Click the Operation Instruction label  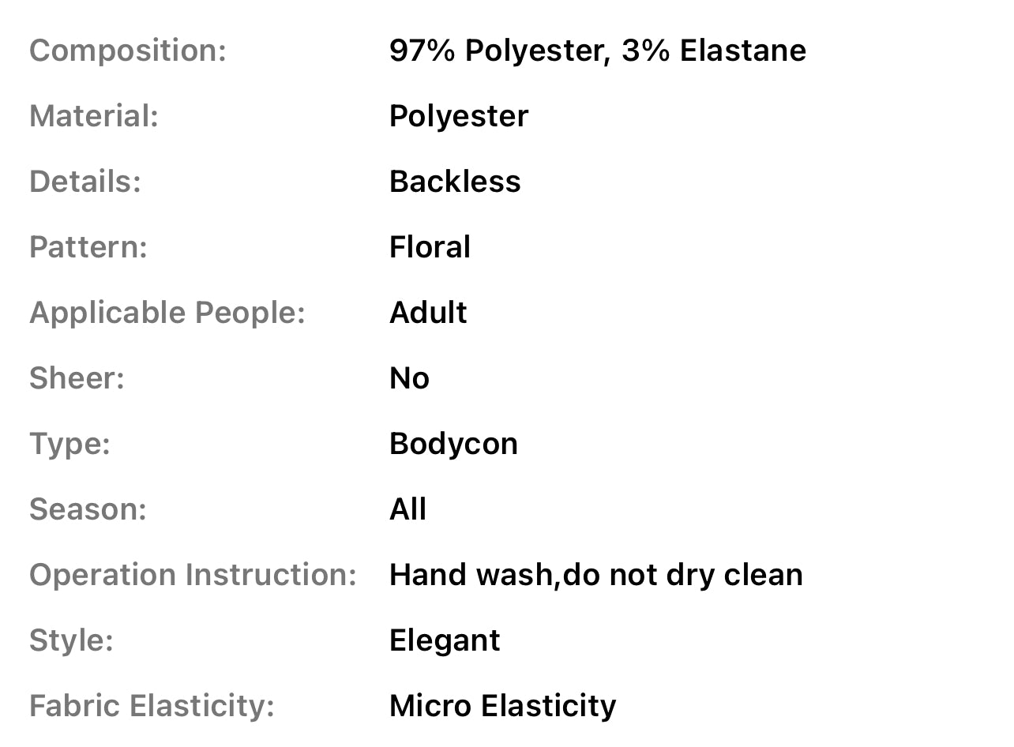(x=193, y=575)
